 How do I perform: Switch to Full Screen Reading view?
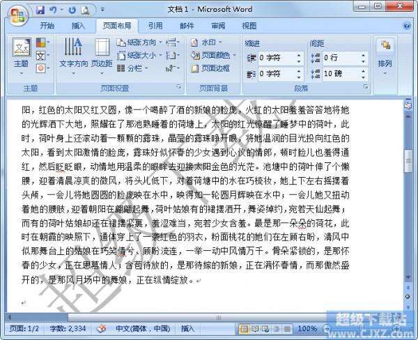click(x=255, y=329)
